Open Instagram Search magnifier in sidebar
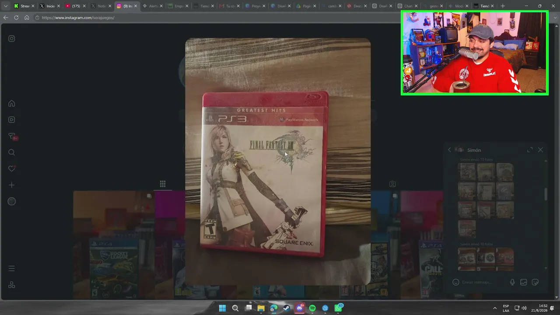This screenshot has width=560, height=315. click(x=12, y=152)
